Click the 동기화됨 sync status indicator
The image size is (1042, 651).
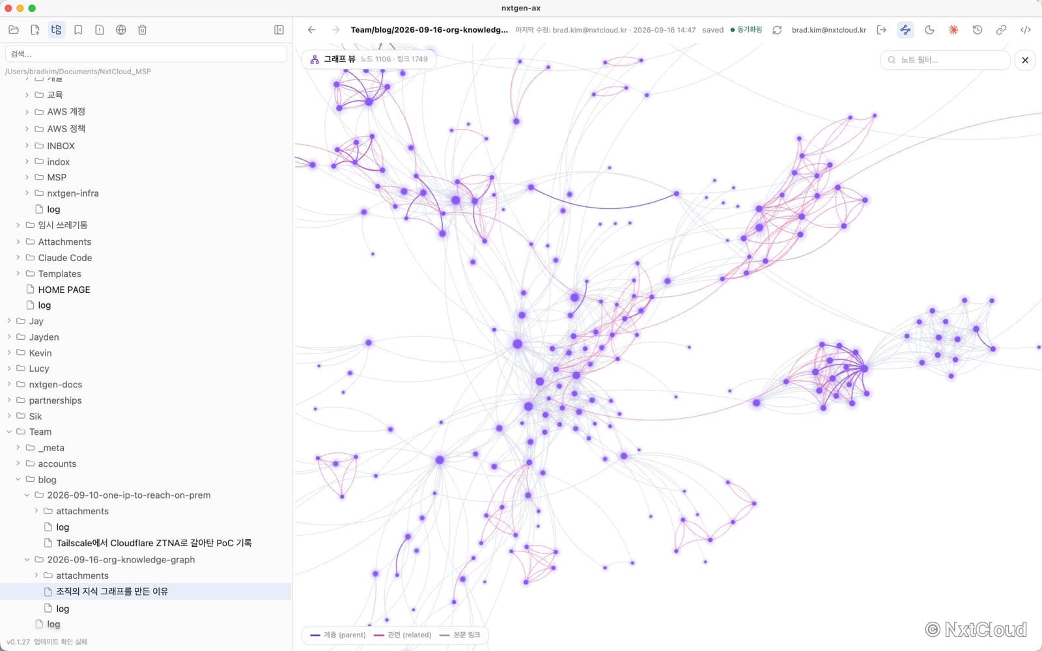[746, 30]
